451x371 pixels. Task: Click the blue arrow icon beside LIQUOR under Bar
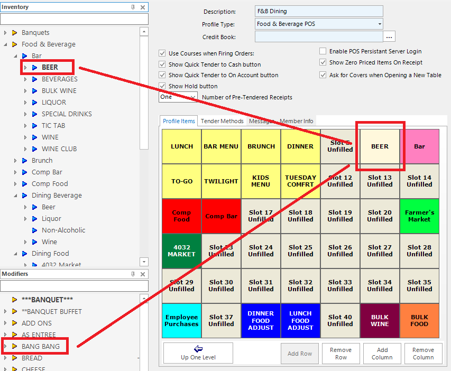(x=35, y=103)
